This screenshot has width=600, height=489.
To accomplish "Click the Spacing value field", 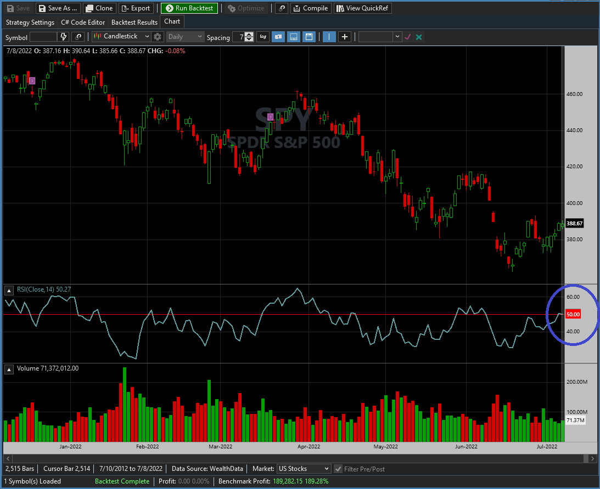I will 239,37.
